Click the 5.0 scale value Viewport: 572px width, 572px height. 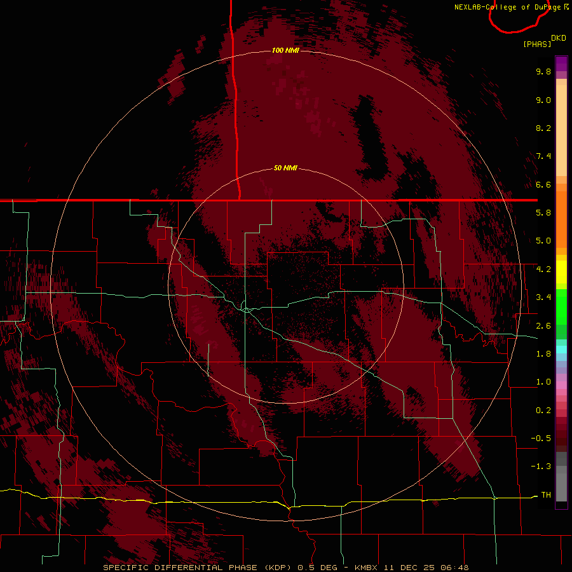point(543,241)
